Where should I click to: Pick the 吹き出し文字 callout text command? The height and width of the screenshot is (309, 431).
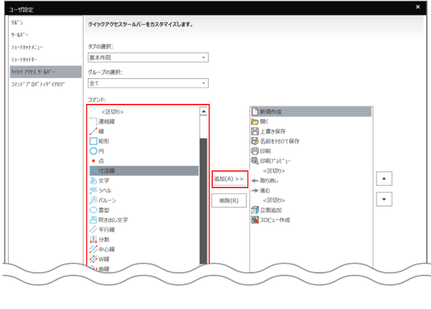coord(113,220)
